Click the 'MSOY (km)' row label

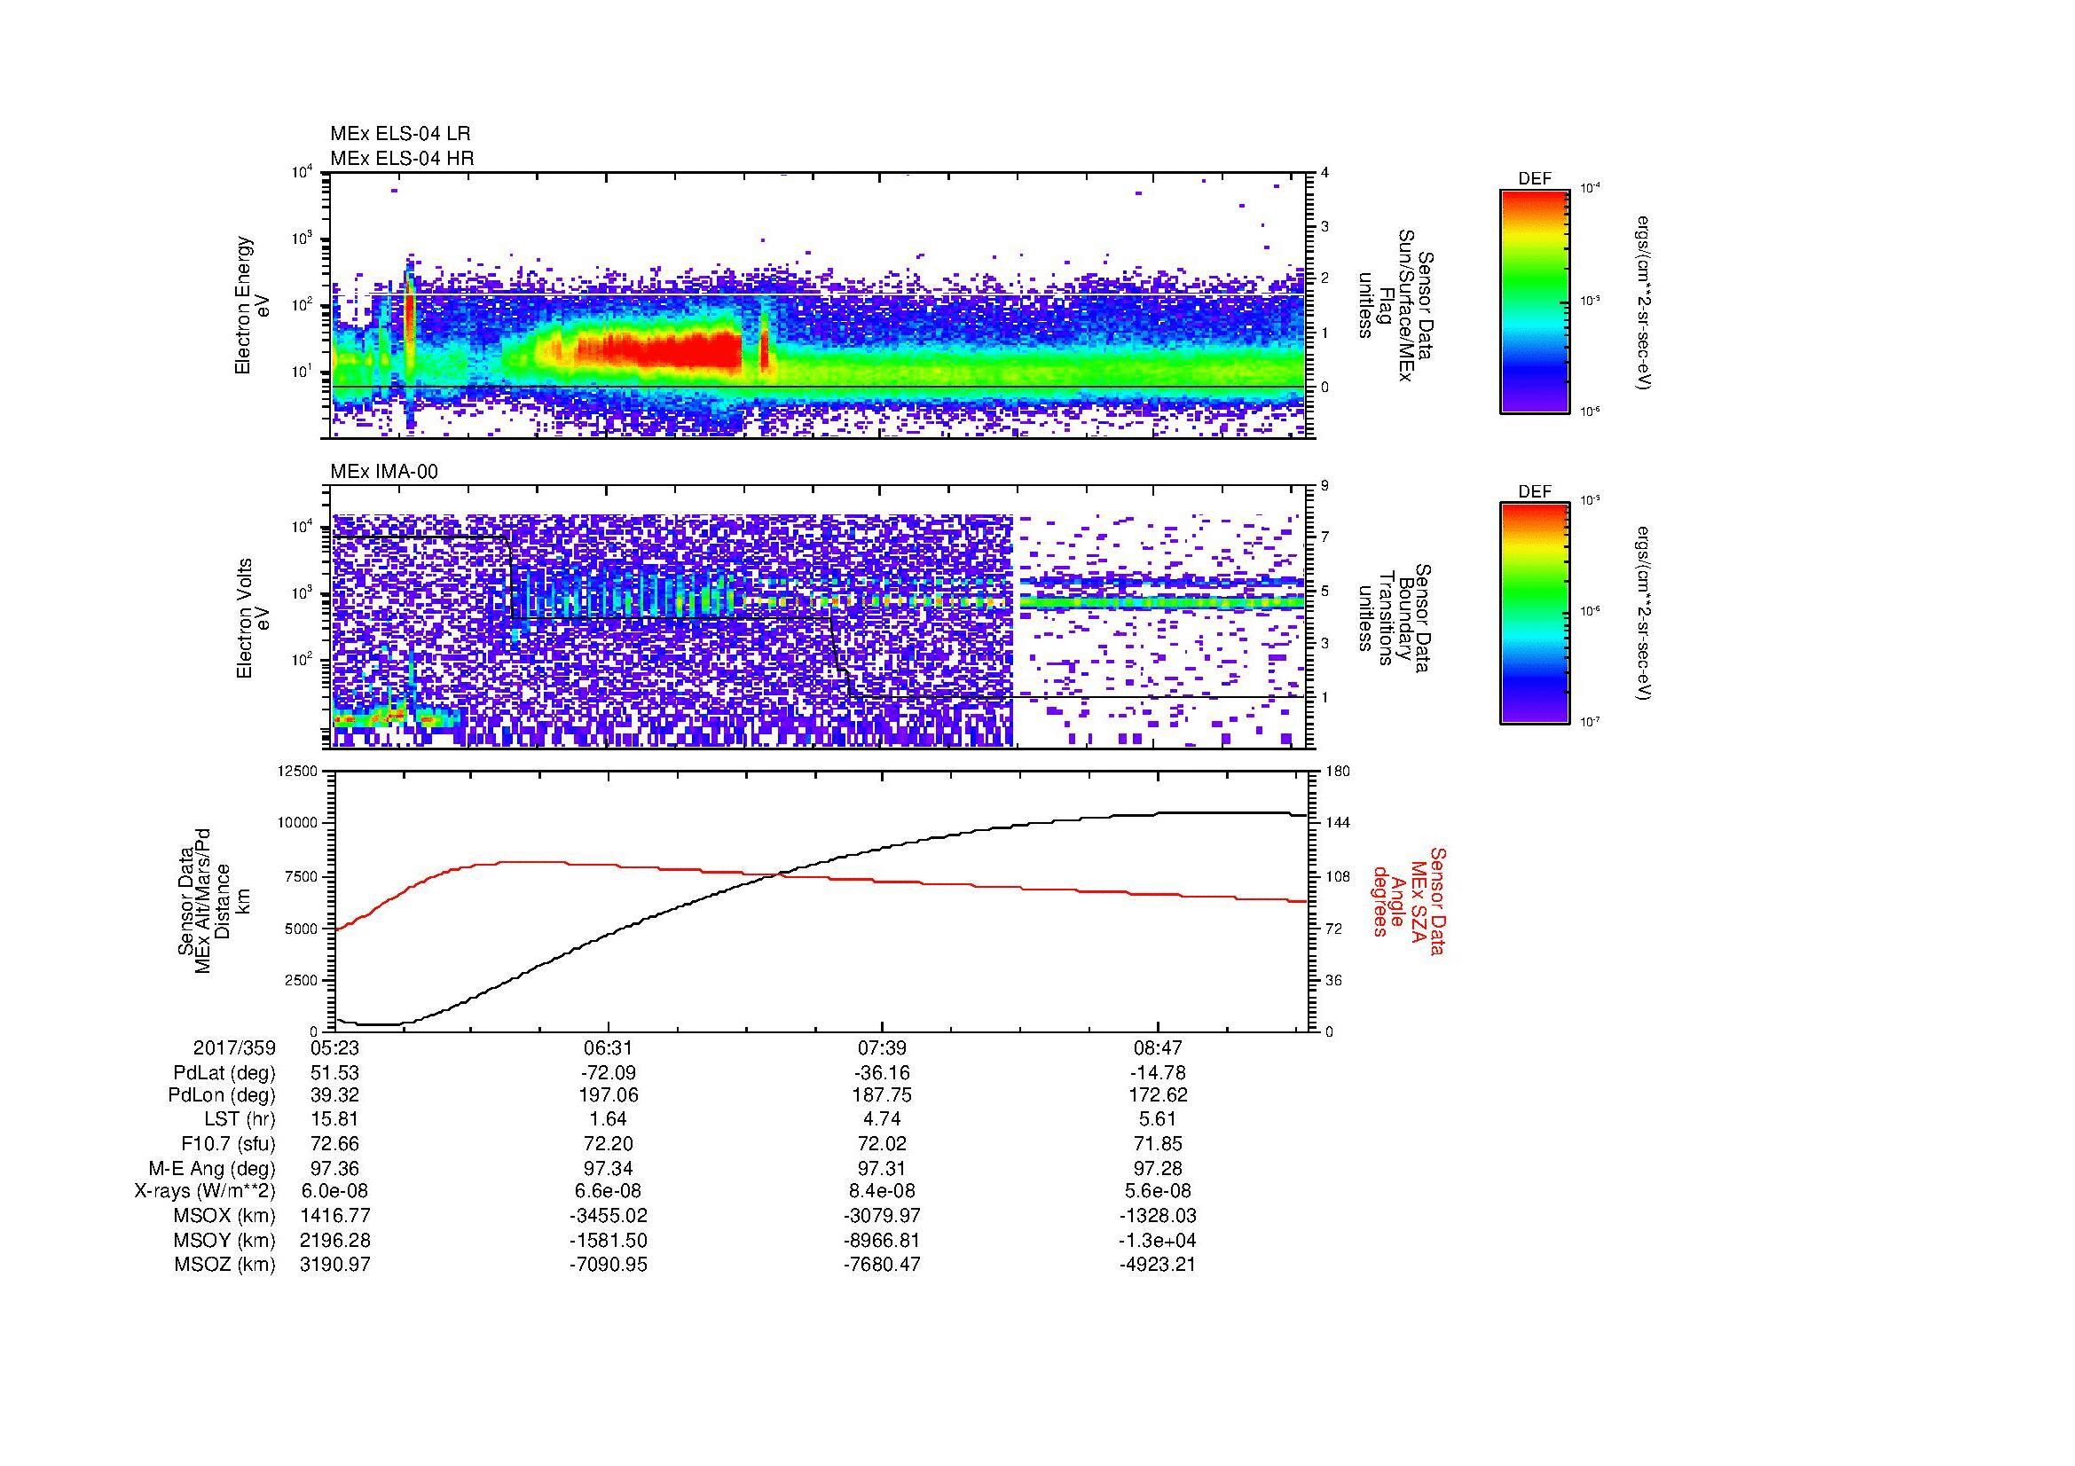(224, 1240)
